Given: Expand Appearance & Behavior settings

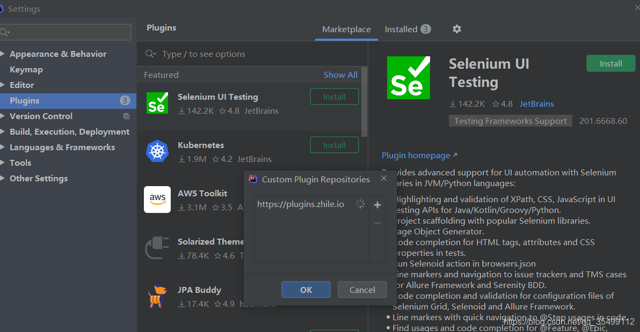Looking at the screenshot, I should point(3,54).
